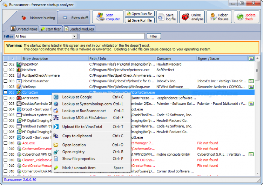Click the sort arrow column header
Screen dimensions: 263x185
13,58
